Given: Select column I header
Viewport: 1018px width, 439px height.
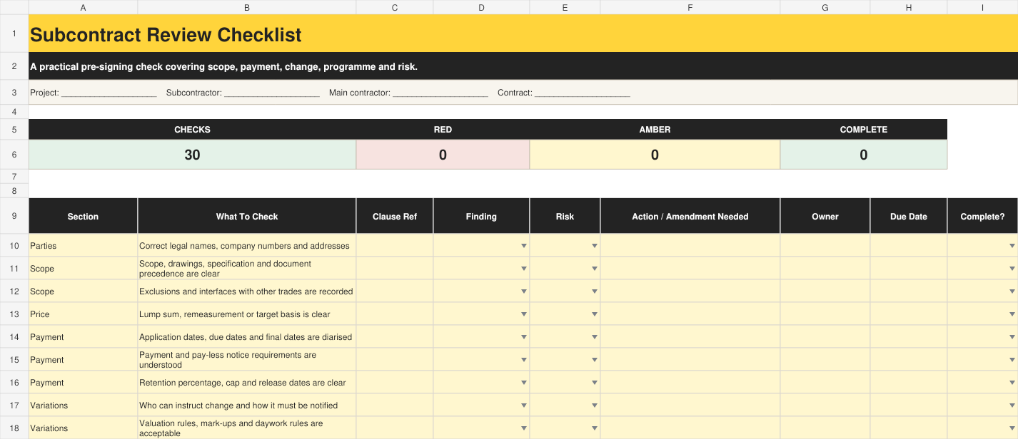Looking at the screenshot, I should pos(982,7).
